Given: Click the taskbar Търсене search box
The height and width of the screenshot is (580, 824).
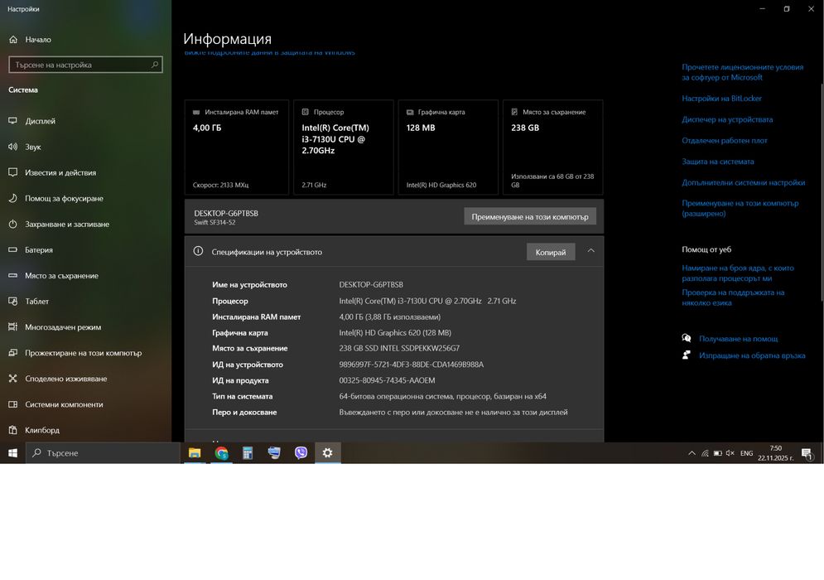Looking at the screenshot, I should [103, 452].
